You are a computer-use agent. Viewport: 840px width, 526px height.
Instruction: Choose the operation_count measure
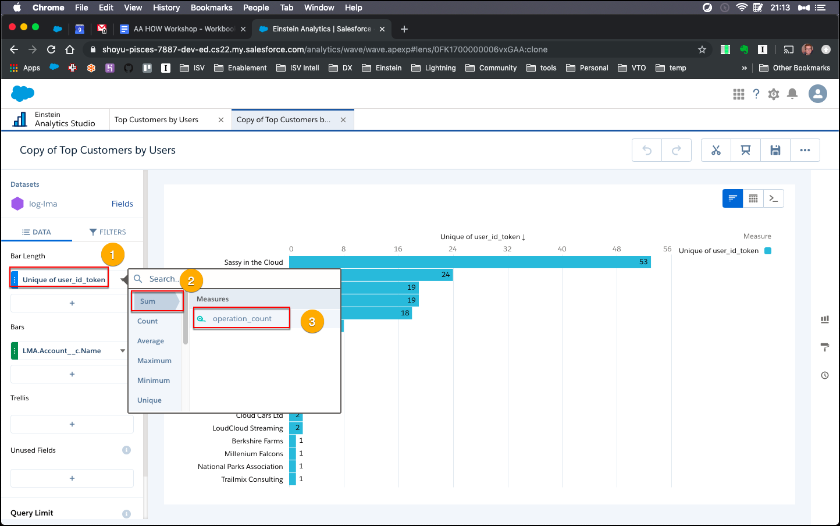coord(242,319)
